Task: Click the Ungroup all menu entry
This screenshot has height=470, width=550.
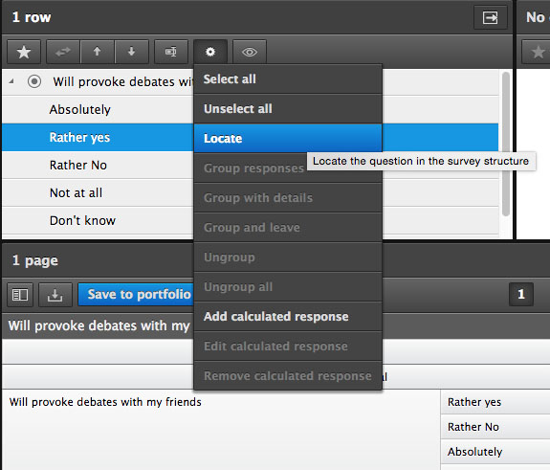Action: (x=288, y=287)
